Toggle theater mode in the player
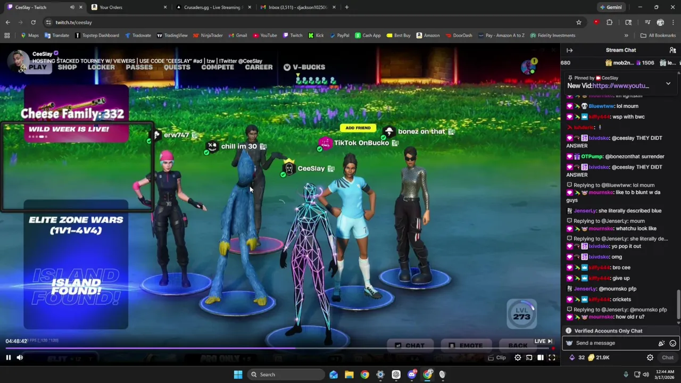Image resolution: width=681 pixels, height=383 pixels. [541, 357]
